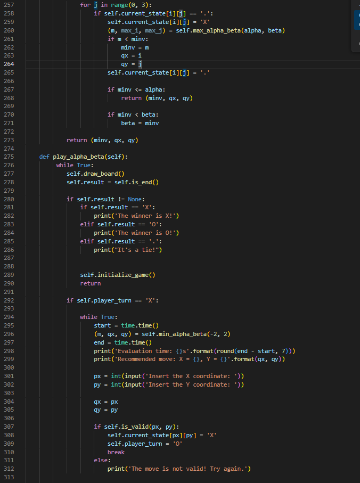
Task: Click print('The winner is O!') statement
Action: (136, 233)
